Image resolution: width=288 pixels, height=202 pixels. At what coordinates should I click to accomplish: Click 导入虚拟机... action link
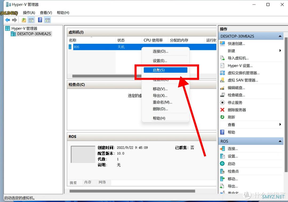[x=238, y=58]
